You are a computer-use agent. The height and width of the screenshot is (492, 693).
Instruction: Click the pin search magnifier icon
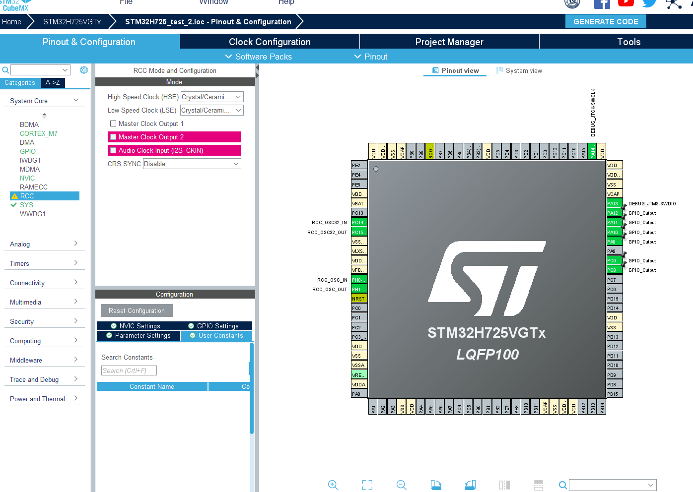tap(562, 485)
